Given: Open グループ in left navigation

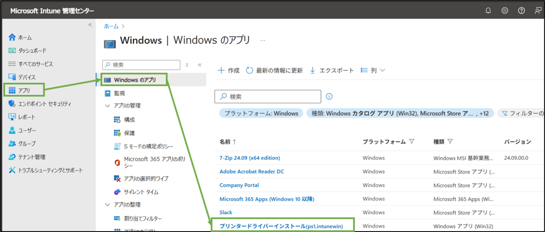Looking at the screenshot, I should click(x=22, y=144).
